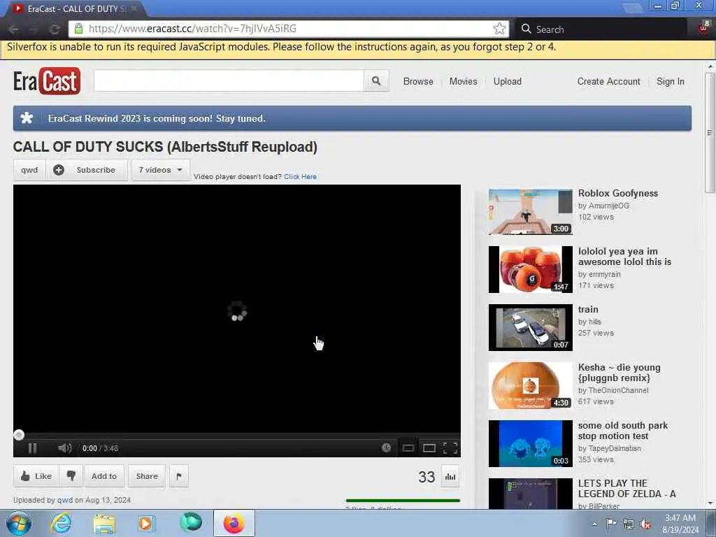This screenshot has width=716, height=537.
Task: Click the taskbar clock showing 3:47 AM
Action: 680,524
